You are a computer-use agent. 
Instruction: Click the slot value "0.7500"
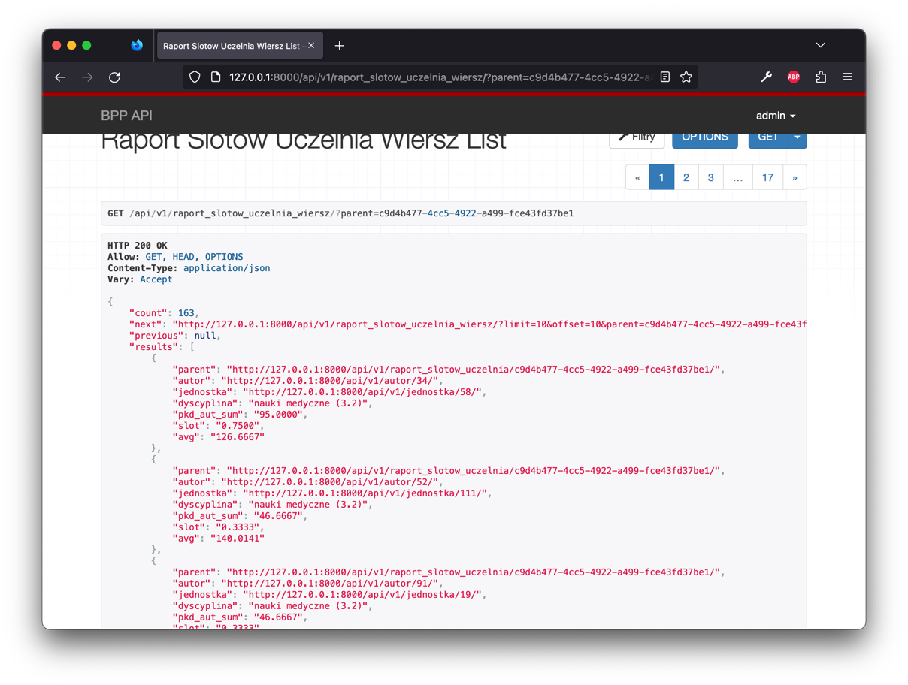pos(238,426)
